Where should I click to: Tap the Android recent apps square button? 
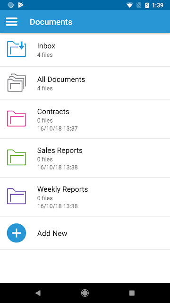pyautogui.click(x=132, y=293)
